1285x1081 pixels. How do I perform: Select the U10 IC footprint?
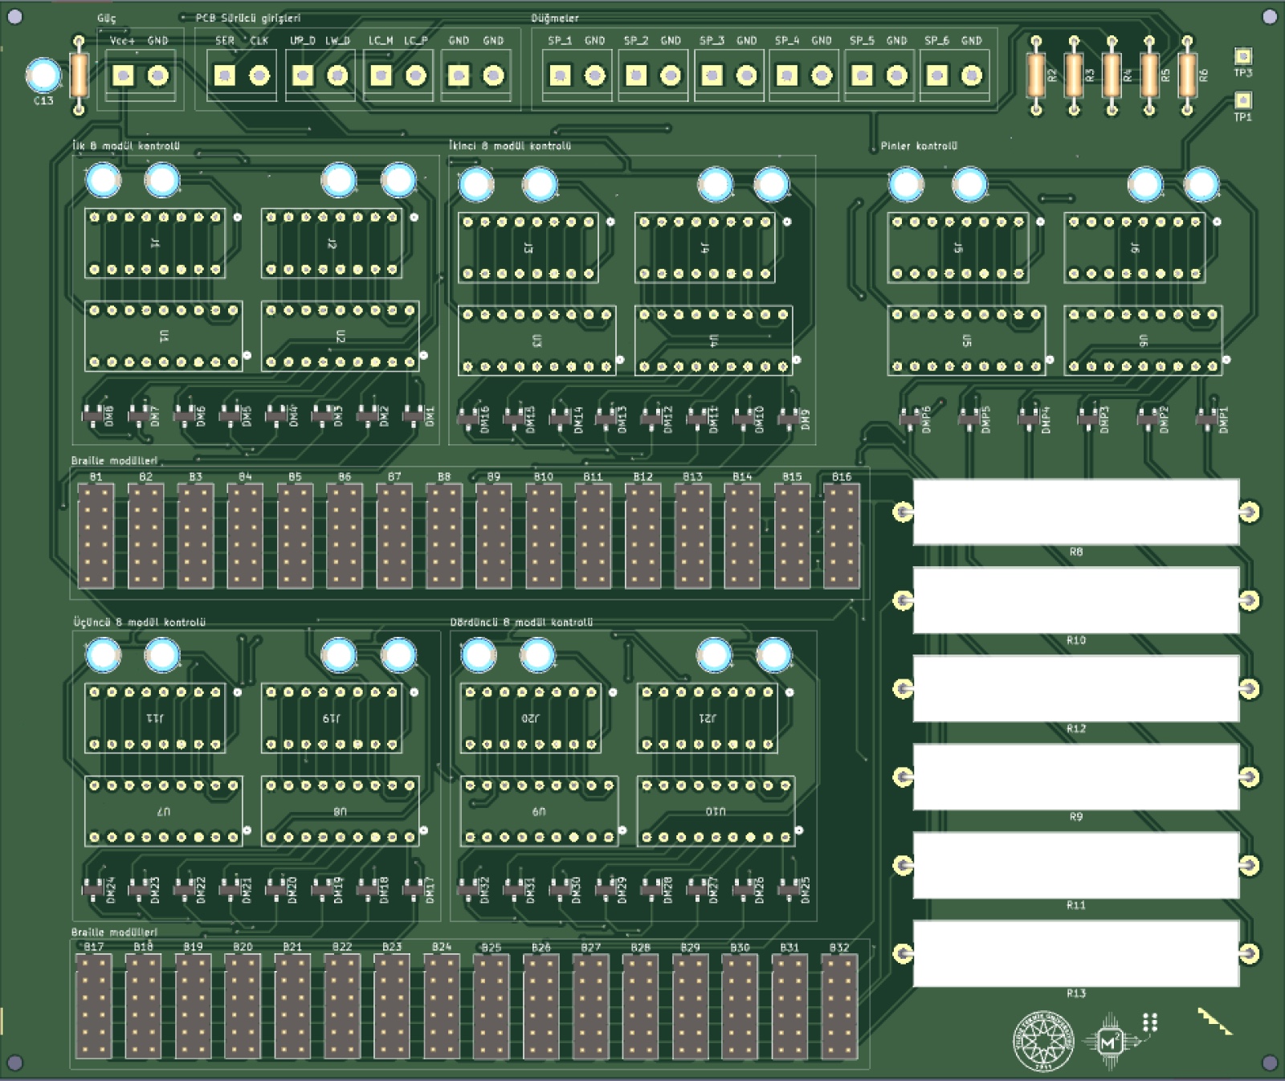[716, 811]
